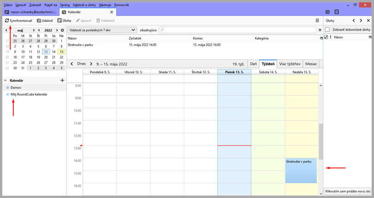
Task: Open the hamburger application menu
Action: [x=317, y=21]
